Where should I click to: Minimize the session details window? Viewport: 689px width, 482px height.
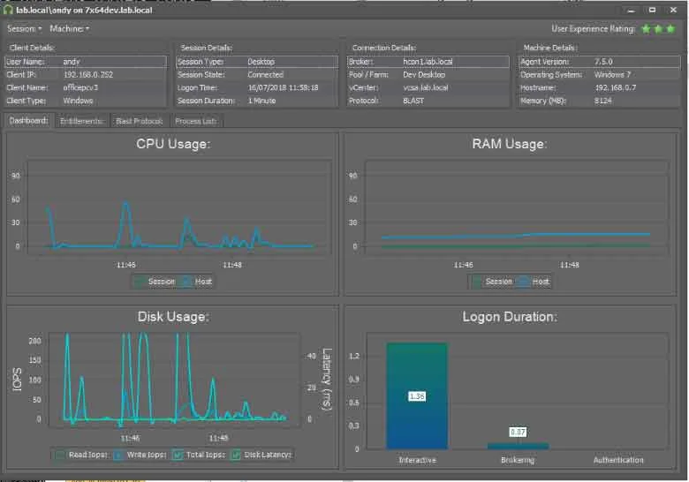pos(632,10)
